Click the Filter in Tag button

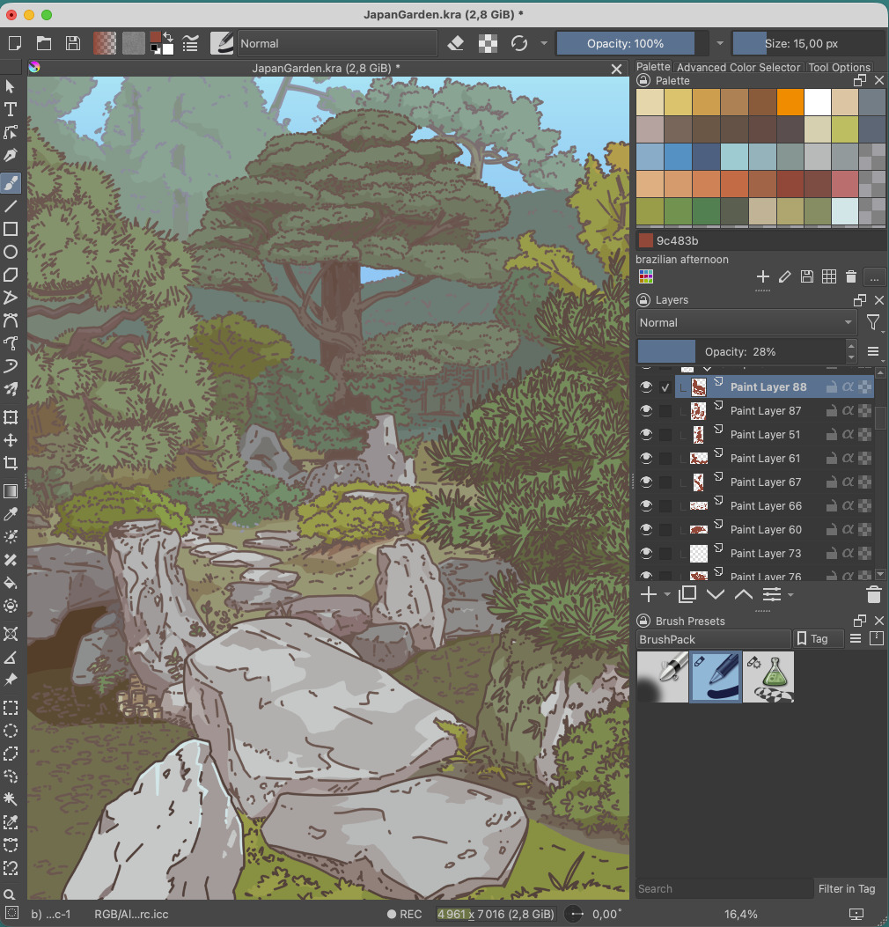coord(848,888)
